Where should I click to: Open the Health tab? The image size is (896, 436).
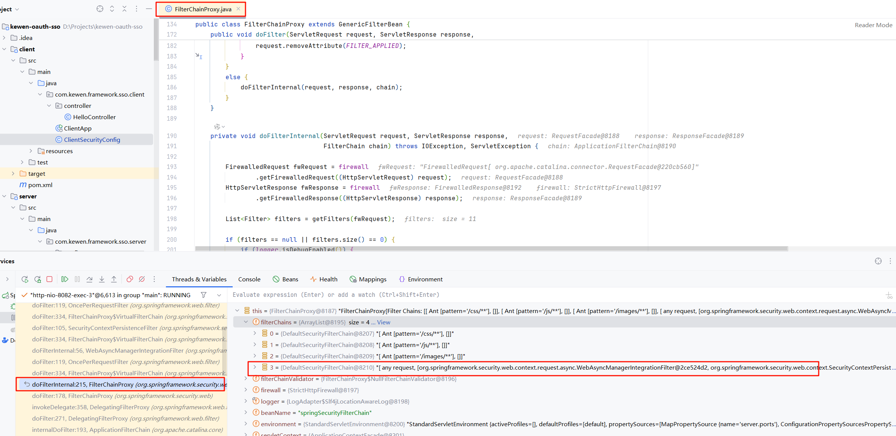point(324,279)
